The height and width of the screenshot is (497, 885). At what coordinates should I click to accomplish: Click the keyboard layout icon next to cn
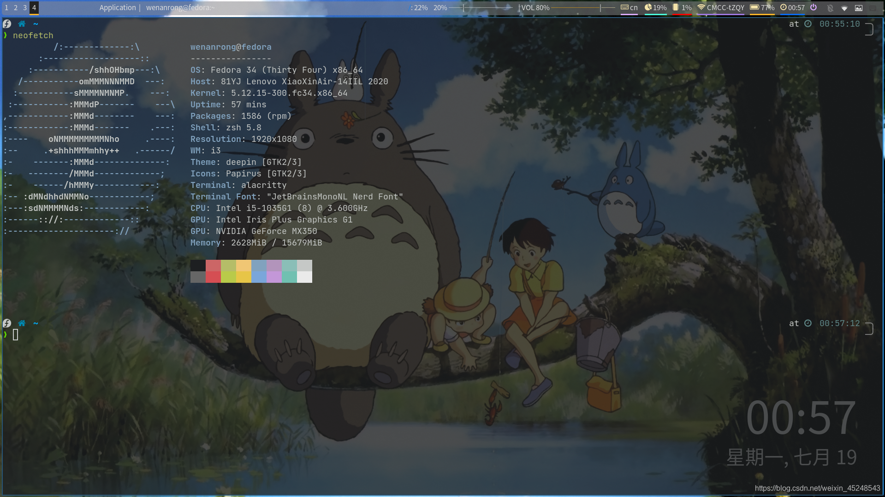point(624,7)
